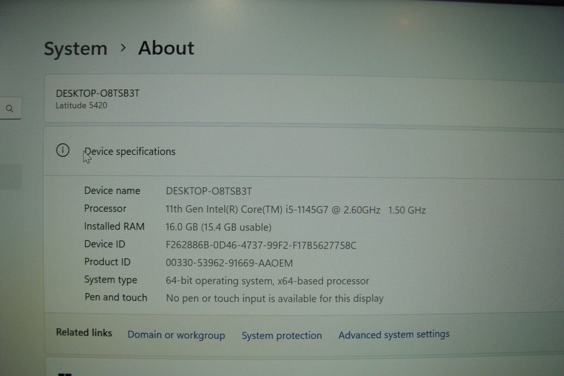Click the Related links label
The image size is (564, 376).
coord(84,333)
